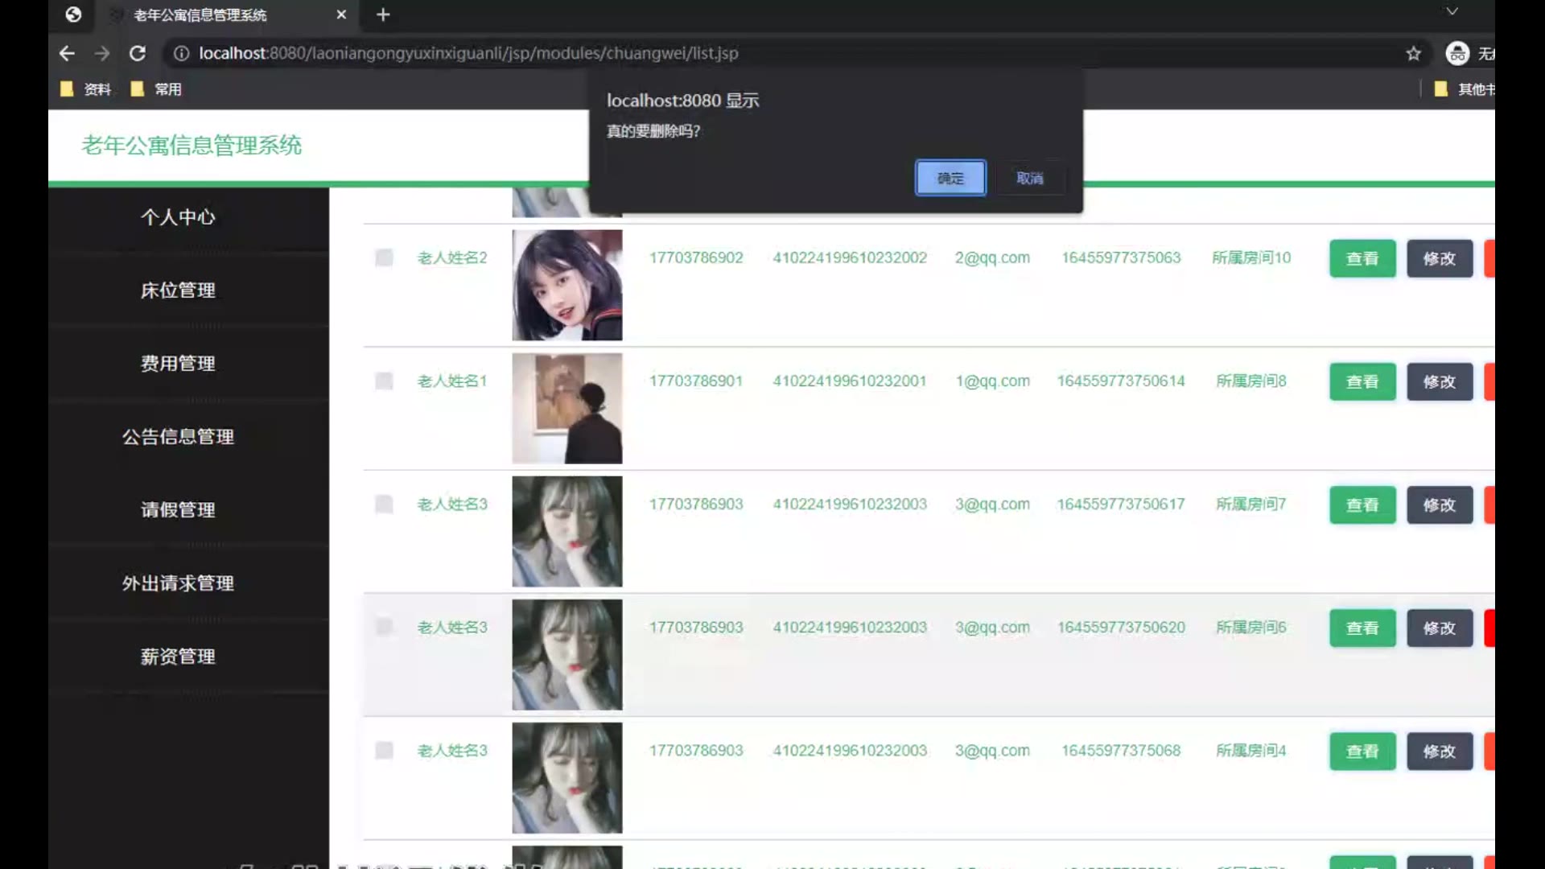Viewport: 1545px width, 869px height.
Task: Open the 资料 bookmark folder
Action: click(86, 89)
